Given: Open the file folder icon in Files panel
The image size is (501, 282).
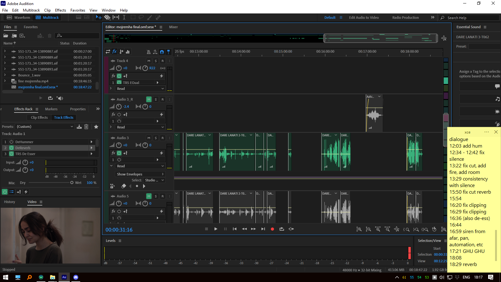Looking at the screenshot, I should click(6, 36).
